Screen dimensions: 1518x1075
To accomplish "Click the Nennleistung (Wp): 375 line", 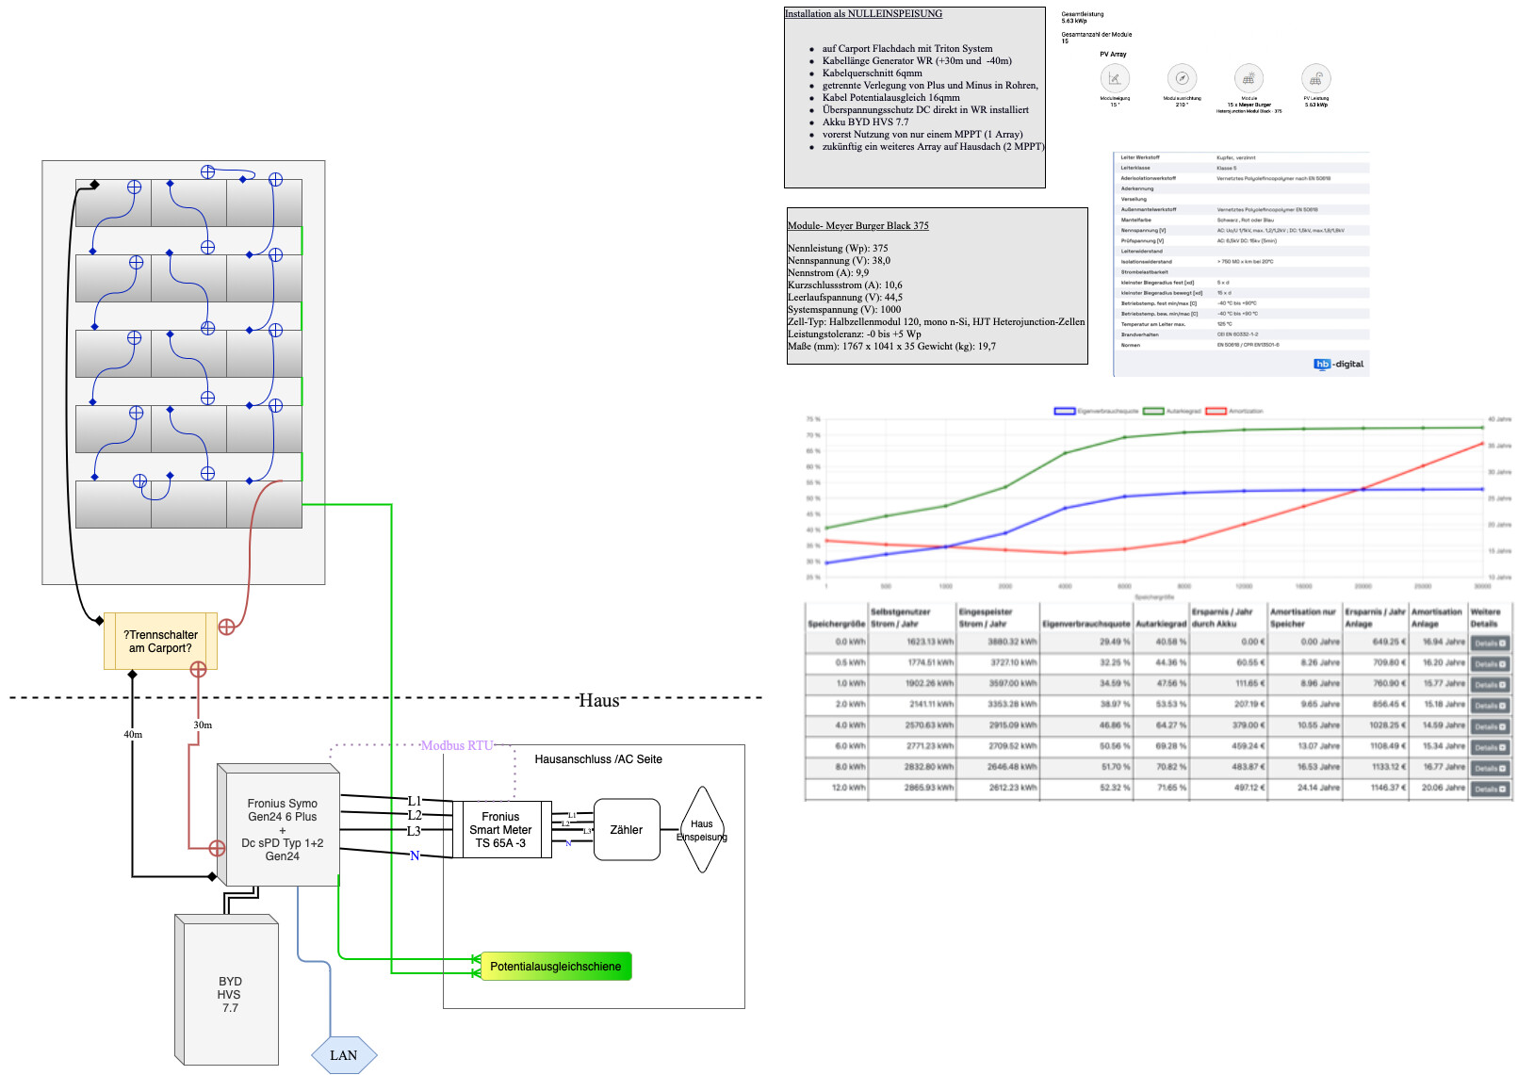I will click(x=838, y=249).
